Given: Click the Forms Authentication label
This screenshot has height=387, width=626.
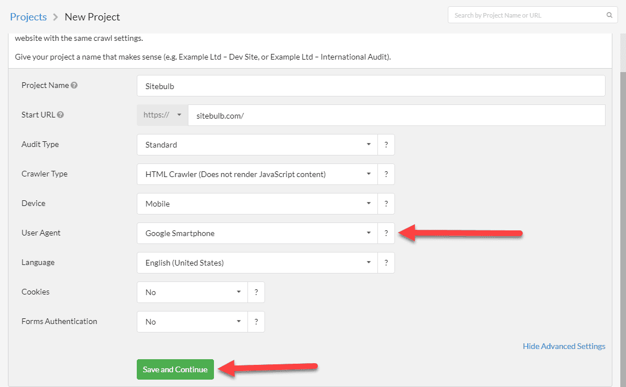Looking at the screenshot, I should (59, 322).
